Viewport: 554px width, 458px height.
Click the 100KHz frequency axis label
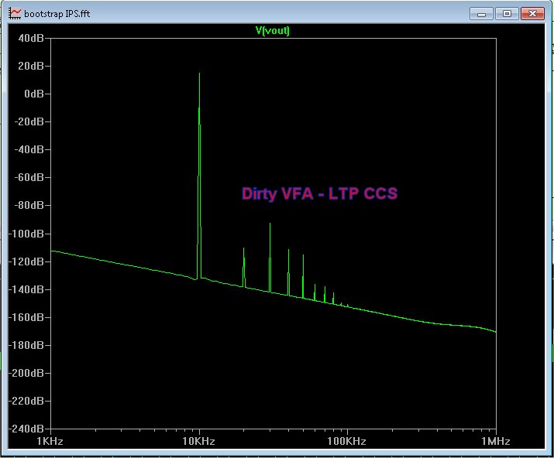pyautogui.click(x=346, y=442)
